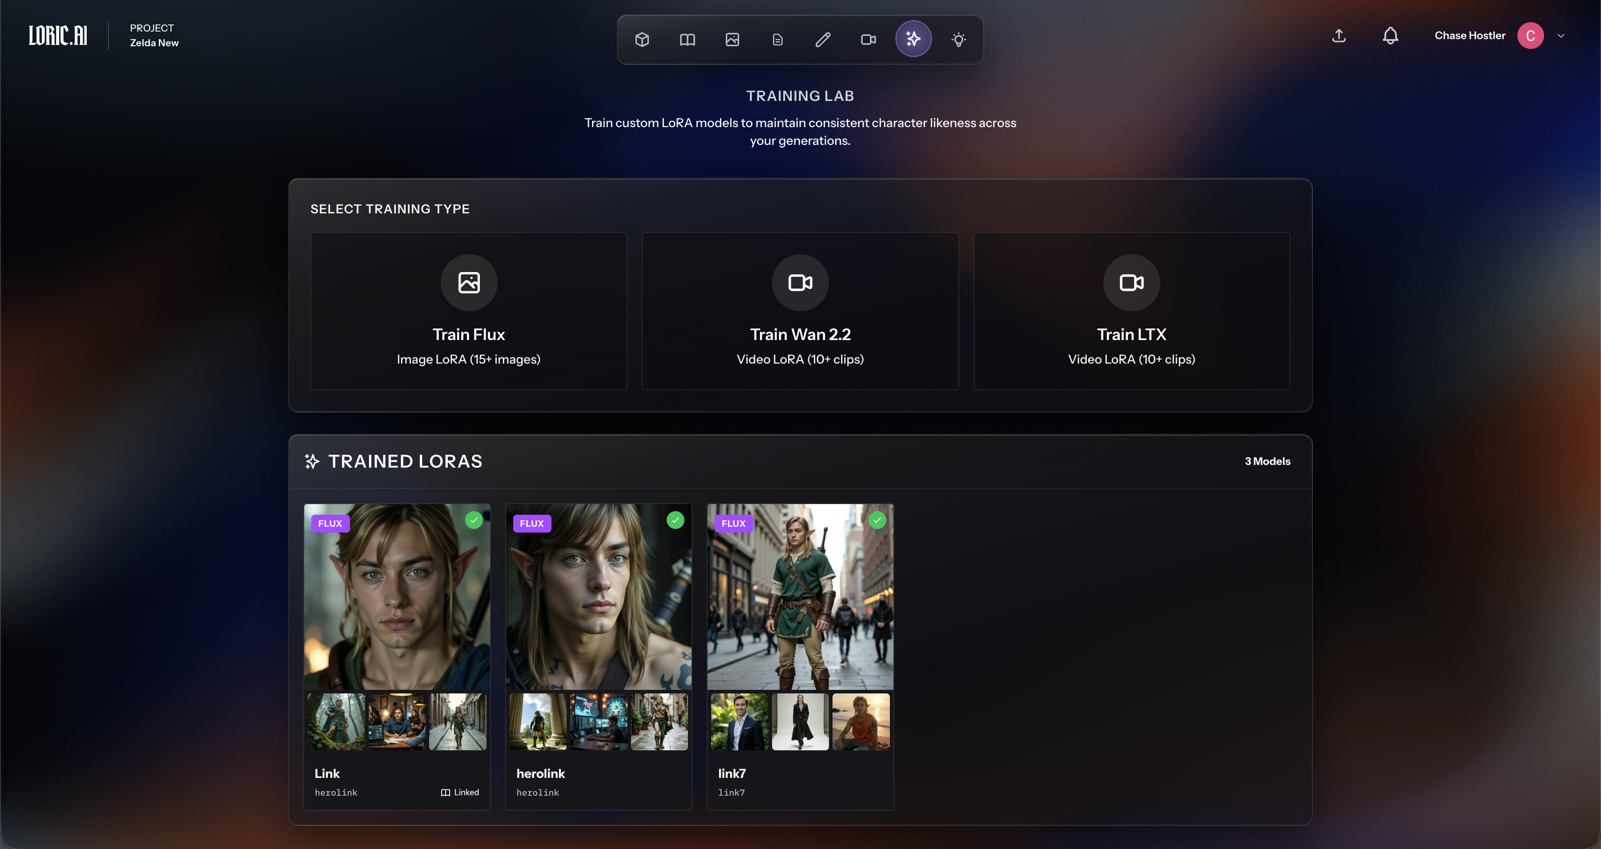Click the FLUX badge on link7 card
Viewport: 1601px width, 849px height.
[733, 524]
